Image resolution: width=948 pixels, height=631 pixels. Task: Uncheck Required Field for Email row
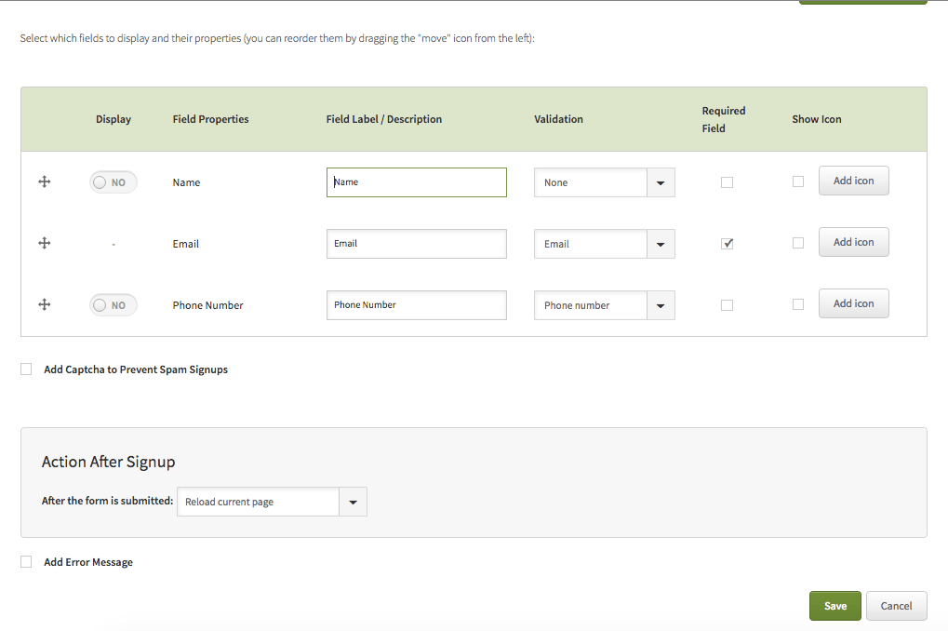coord(727,244)
